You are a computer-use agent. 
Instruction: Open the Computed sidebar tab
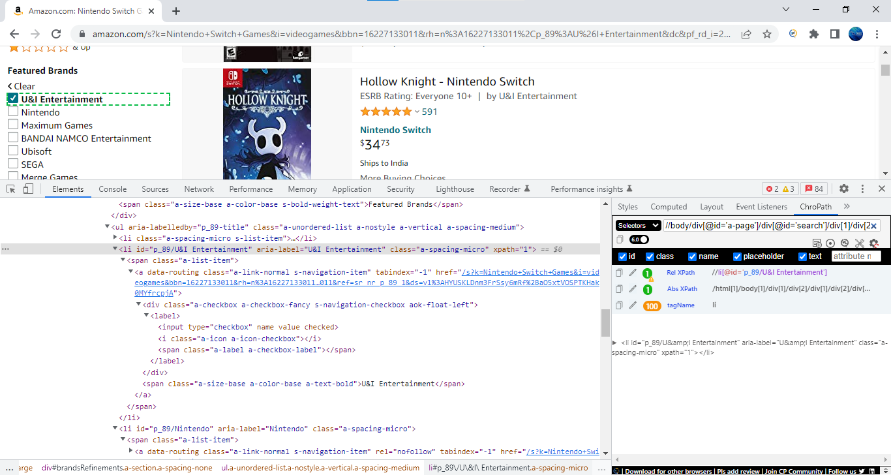tap(669, 207)
